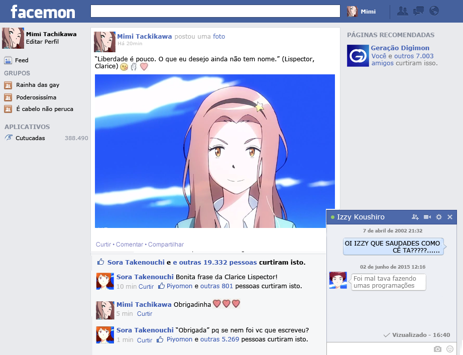The height and width of the screenshot is (355, 463).
Task: Open Mimi Tachikawa comment name
Action: tap(144, 304)
